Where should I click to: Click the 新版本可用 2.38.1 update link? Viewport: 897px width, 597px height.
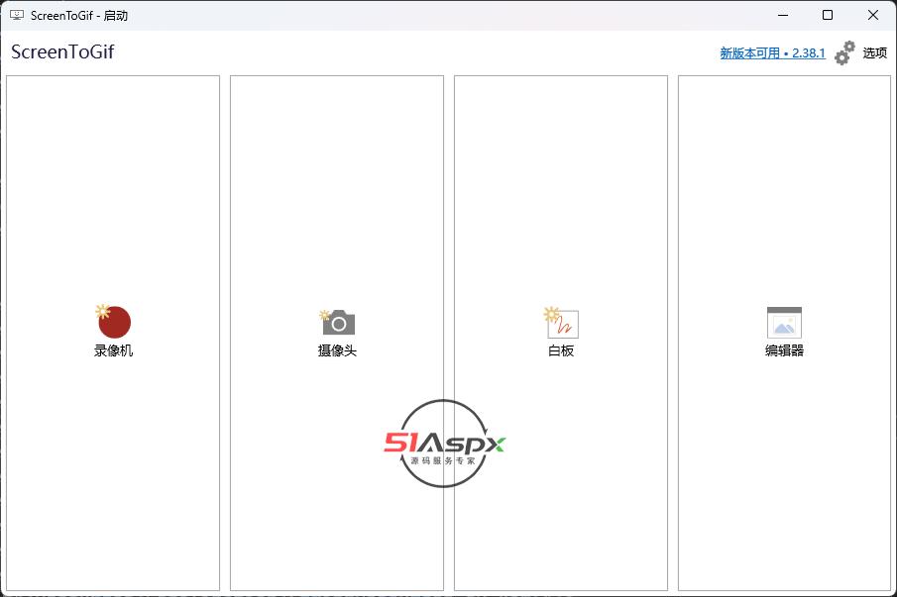(x=772, y=53)
